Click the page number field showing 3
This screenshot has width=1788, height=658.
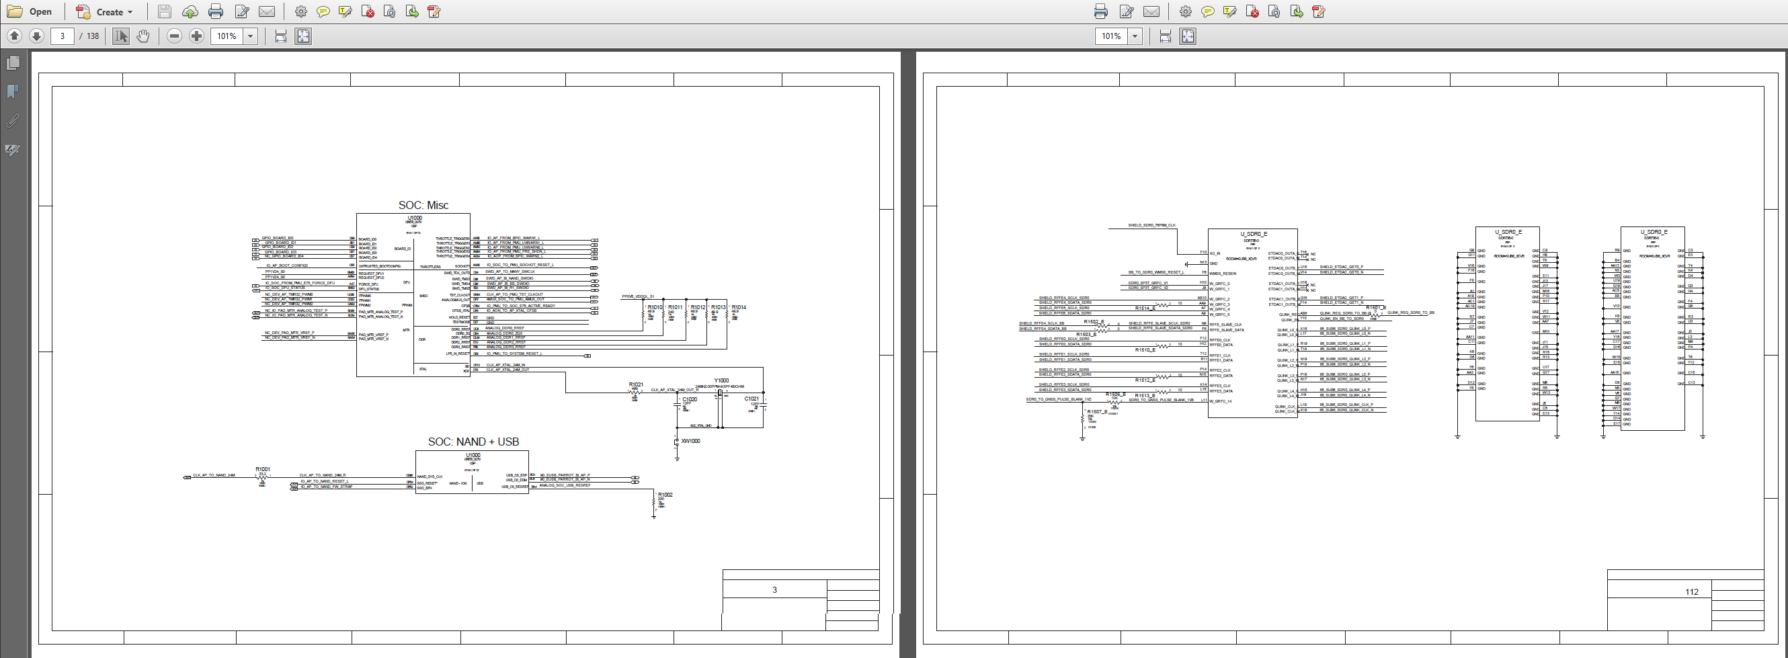(x=63, y=36)
